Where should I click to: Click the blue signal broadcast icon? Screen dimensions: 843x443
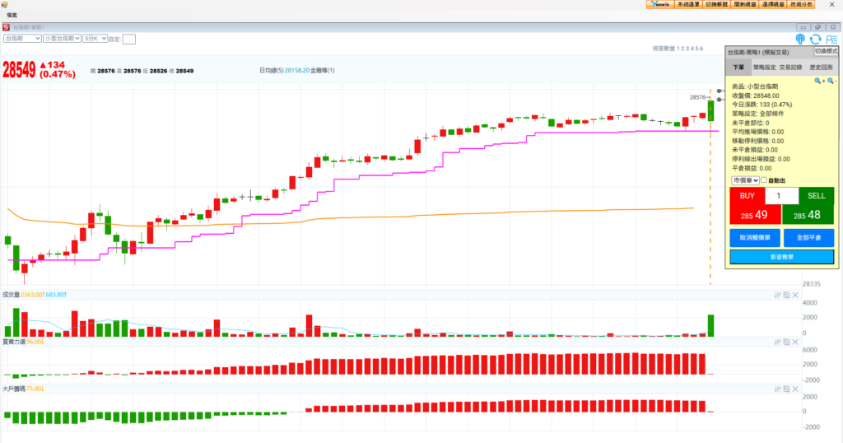(x=800, y=39)
